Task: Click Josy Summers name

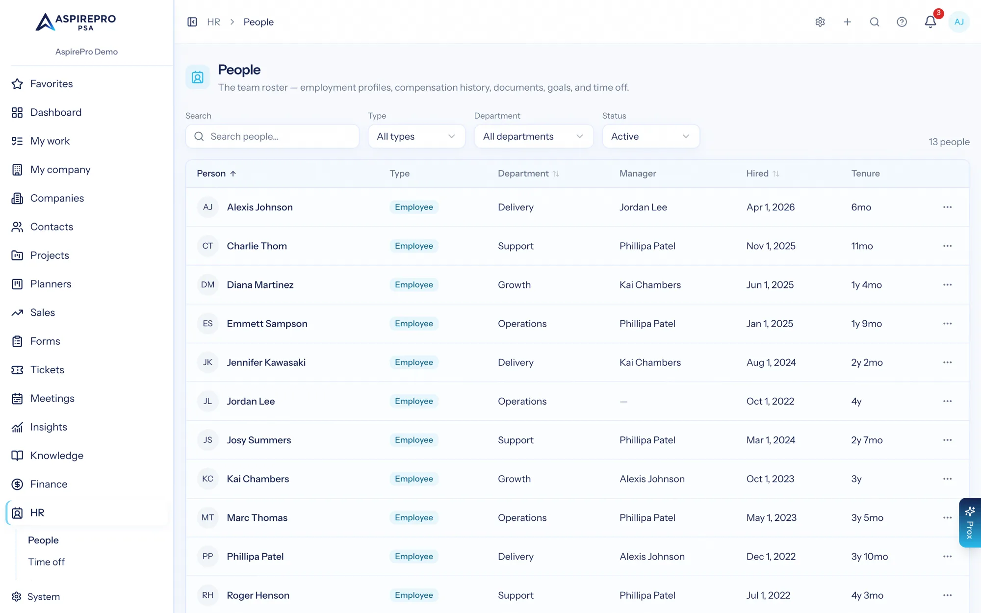Action: [258, 440]
